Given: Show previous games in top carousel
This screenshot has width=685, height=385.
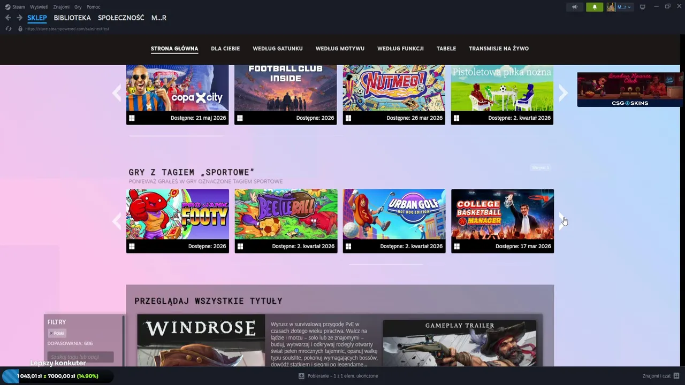Looking at the screenshot, I should pyautogui.click(x=117, y=93).
